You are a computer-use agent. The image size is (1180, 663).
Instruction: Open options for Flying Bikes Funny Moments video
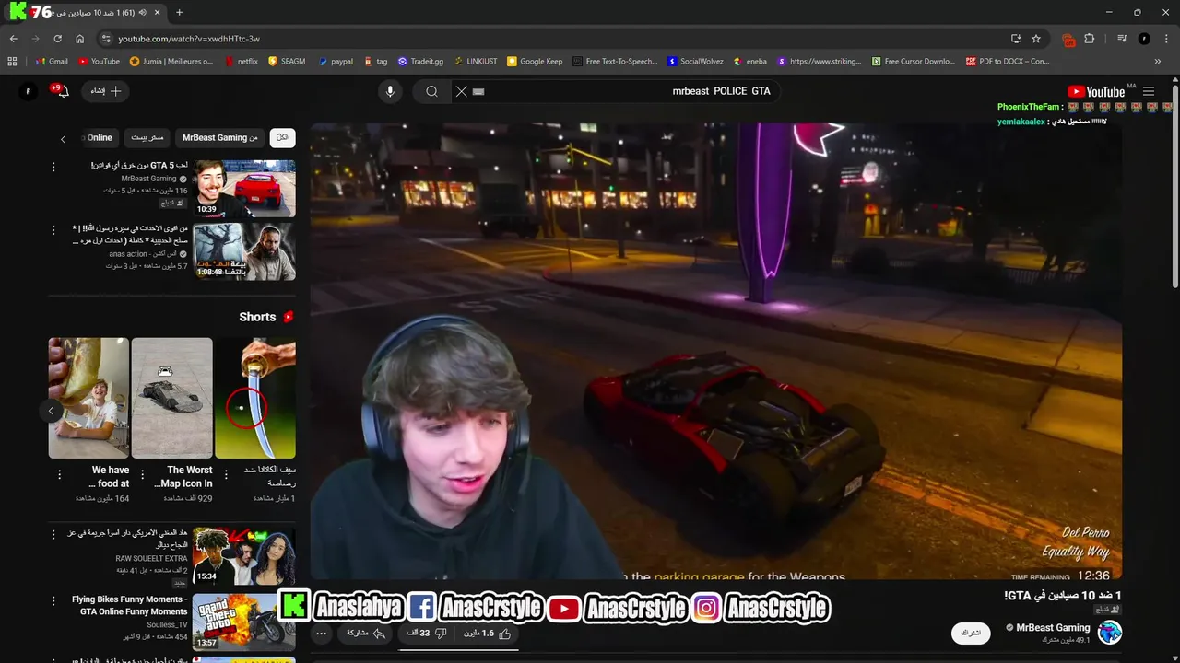pyautogui.click(x=53, y=600)
